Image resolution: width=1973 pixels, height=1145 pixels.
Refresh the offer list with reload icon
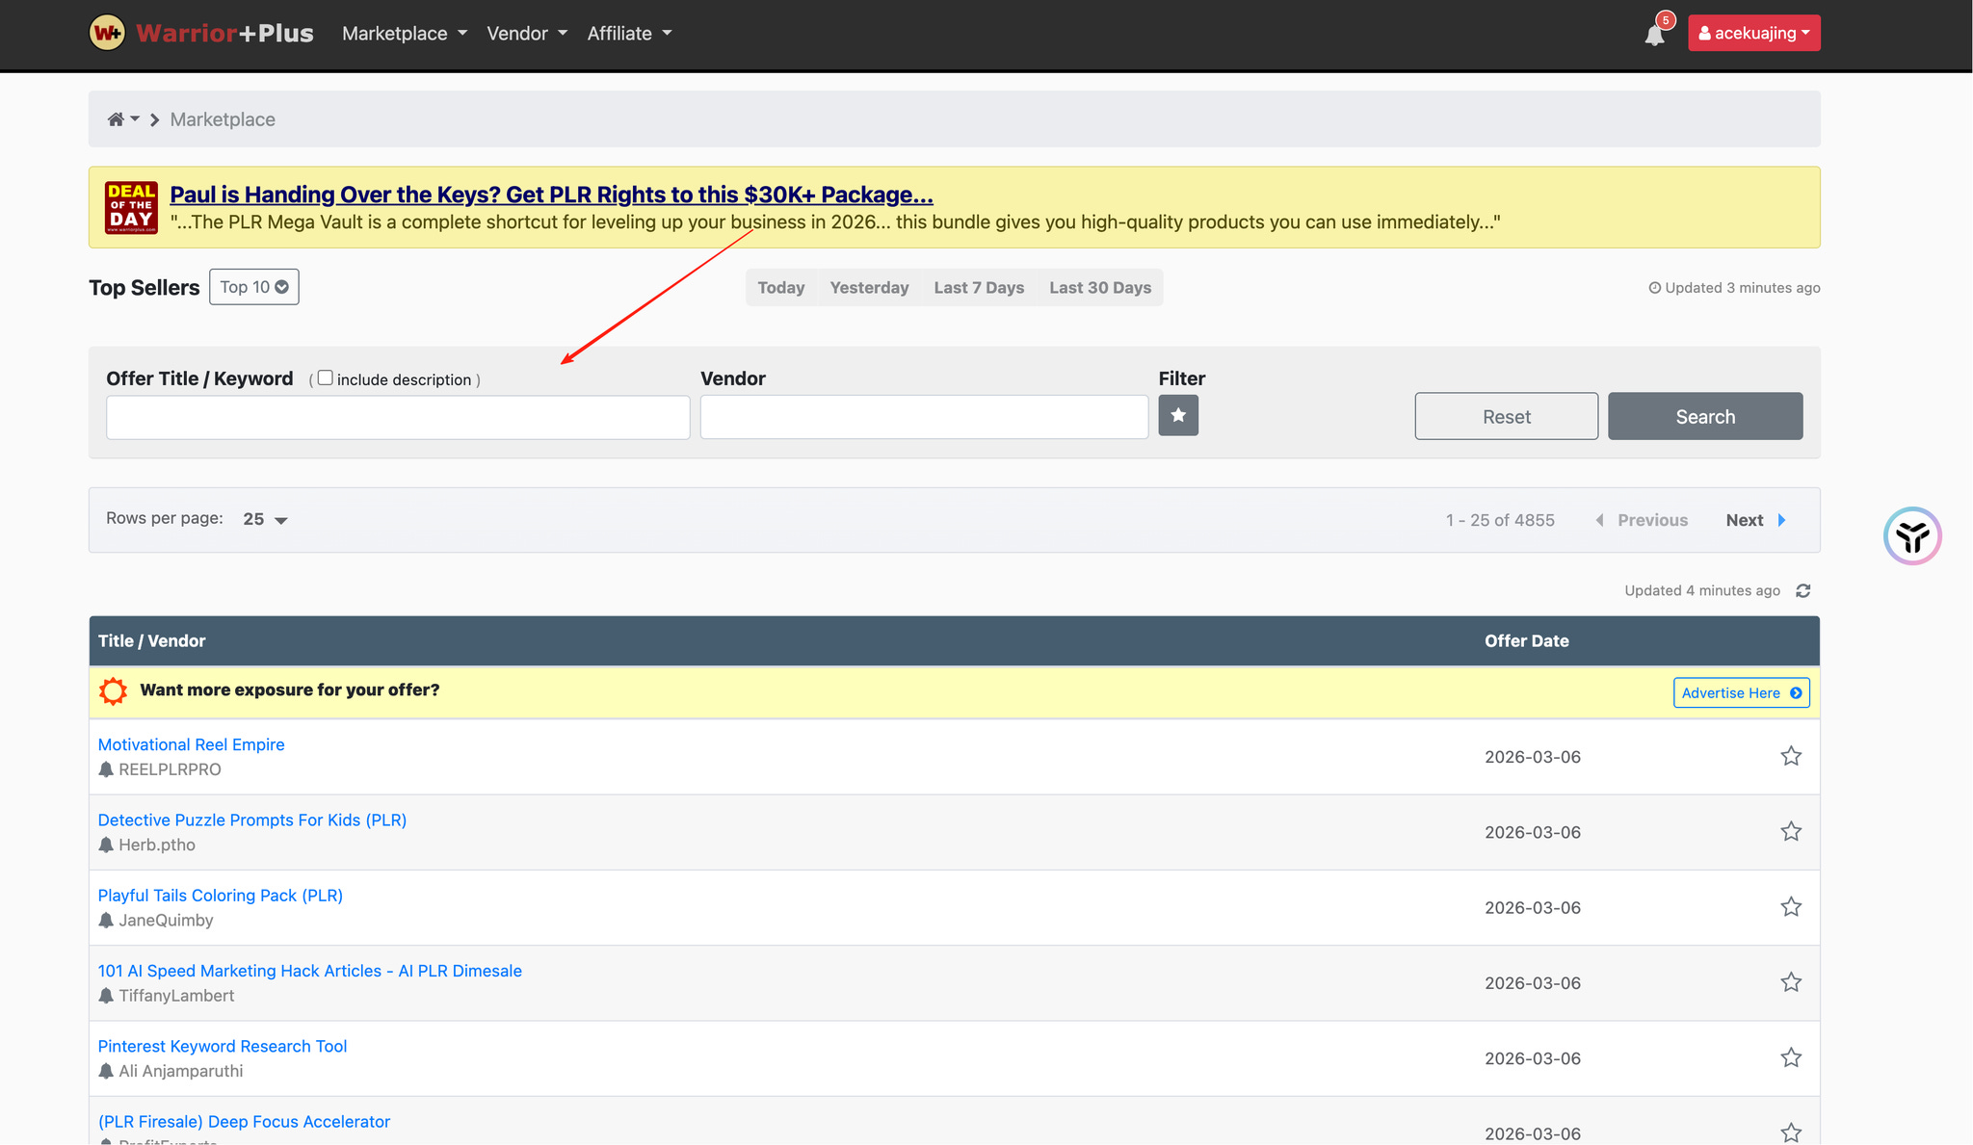click(x=1802, y=590)
